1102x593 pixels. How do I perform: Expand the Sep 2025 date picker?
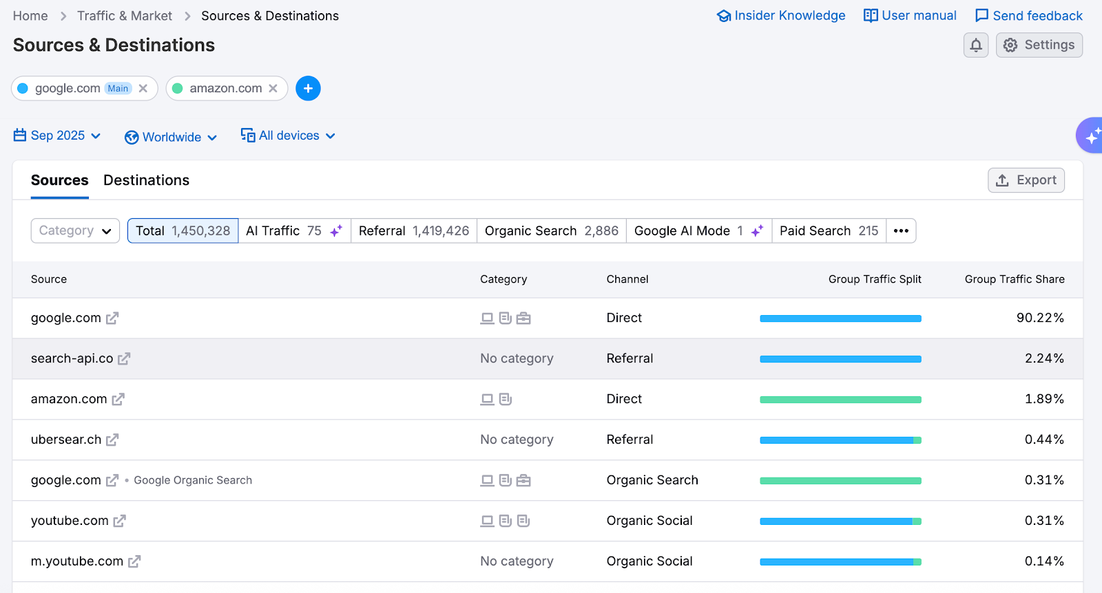[57, 136]
